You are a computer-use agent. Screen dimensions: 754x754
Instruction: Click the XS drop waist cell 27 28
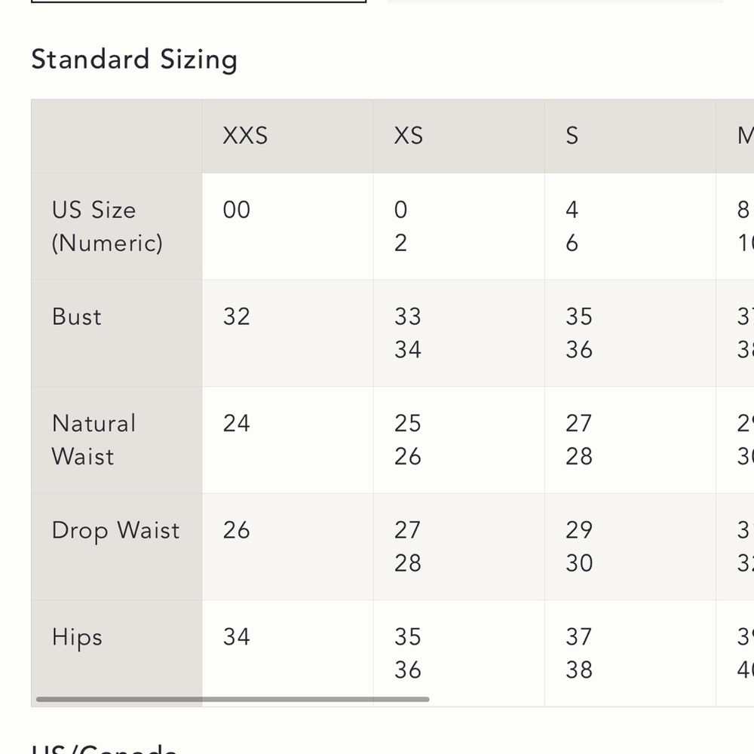[x=458, y=546]
